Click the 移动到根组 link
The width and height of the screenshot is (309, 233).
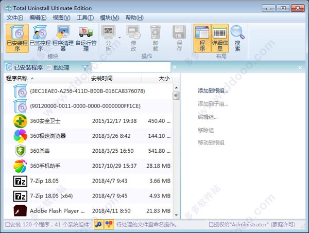211,142
